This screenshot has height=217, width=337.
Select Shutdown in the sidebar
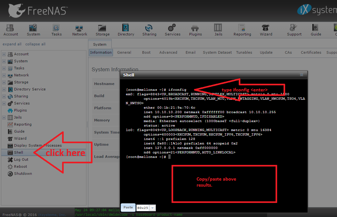pyautogui.click(x=23, y=174)
